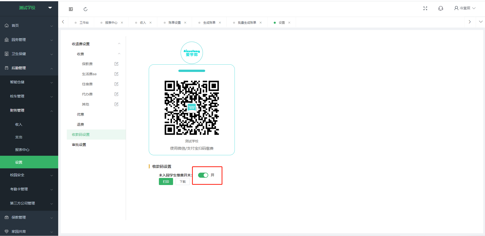This screenshot has height=236, width=485.
Task: Click the payment QR code image
Action: tap(192, 108)
